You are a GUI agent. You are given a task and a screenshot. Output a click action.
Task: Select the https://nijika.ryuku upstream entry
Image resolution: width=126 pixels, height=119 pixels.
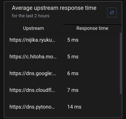coord(32,40)
